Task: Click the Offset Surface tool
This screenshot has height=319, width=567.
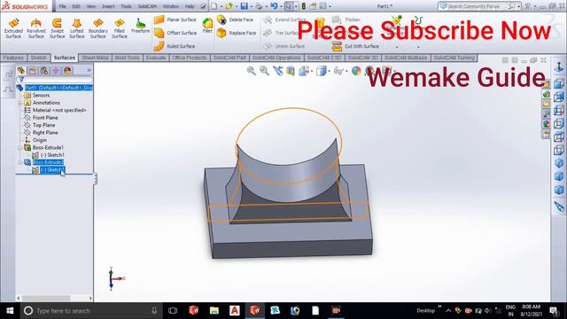Action: click(175, 33)
